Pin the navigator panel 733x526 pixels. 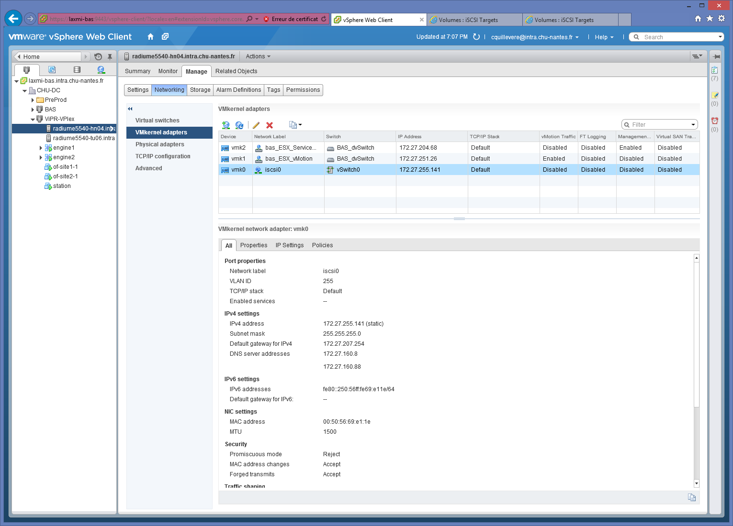(x=110, y=56)
